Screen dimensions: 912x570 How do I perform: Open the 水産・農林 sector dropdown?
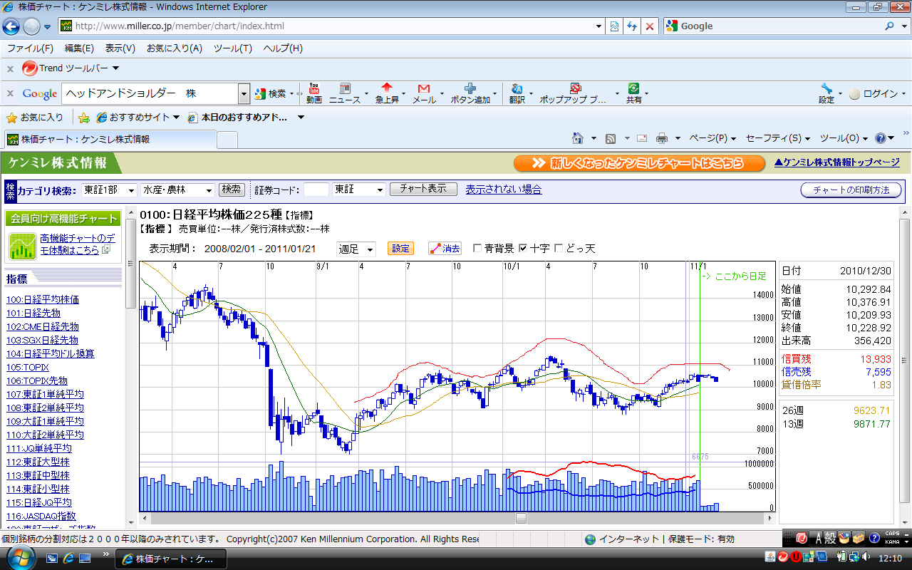[x=177, y=190]
